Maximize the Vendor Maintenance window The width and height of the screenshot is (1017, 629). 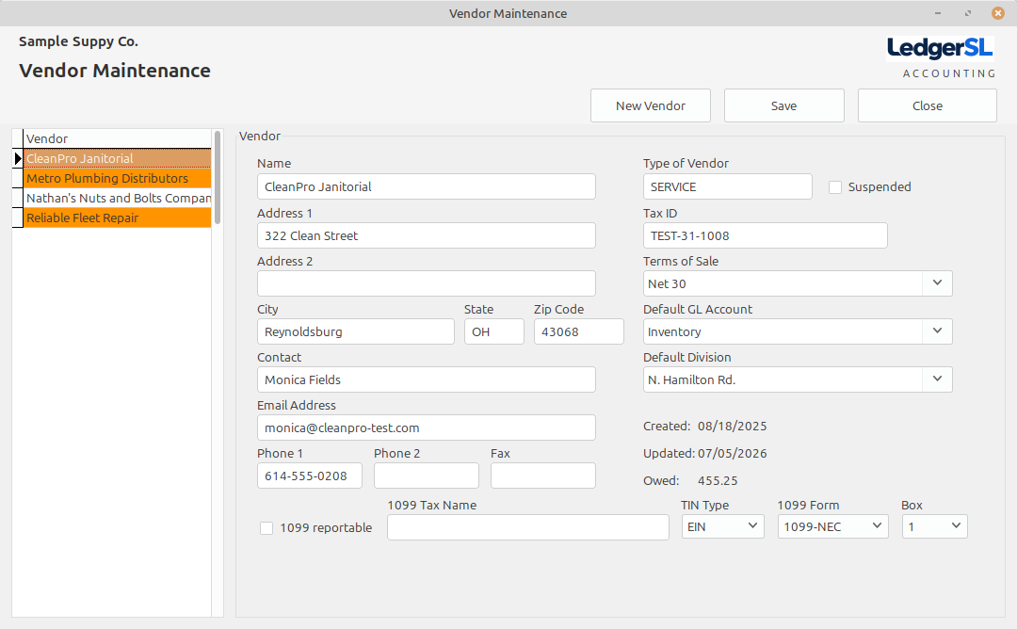click(968, 13)
